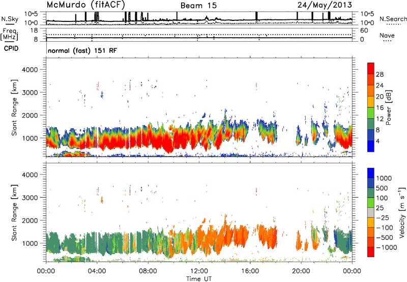Click the 'N.Search' legend label
407x282 pixels.
click(x=393, y=19)
